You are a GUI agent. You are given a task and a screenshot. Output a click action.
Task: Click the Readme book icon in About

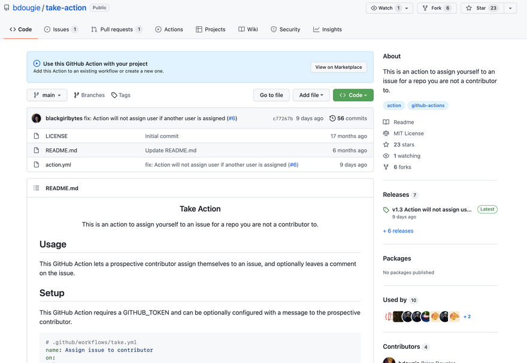click(386, 122)
